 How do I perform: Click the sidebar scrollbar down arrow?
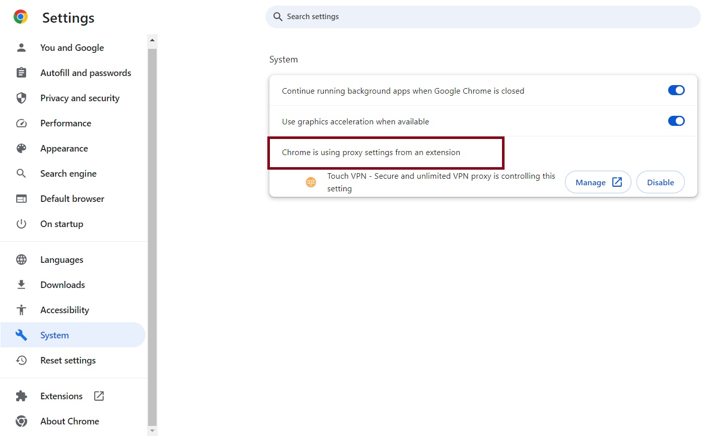[x=153, y=431]
